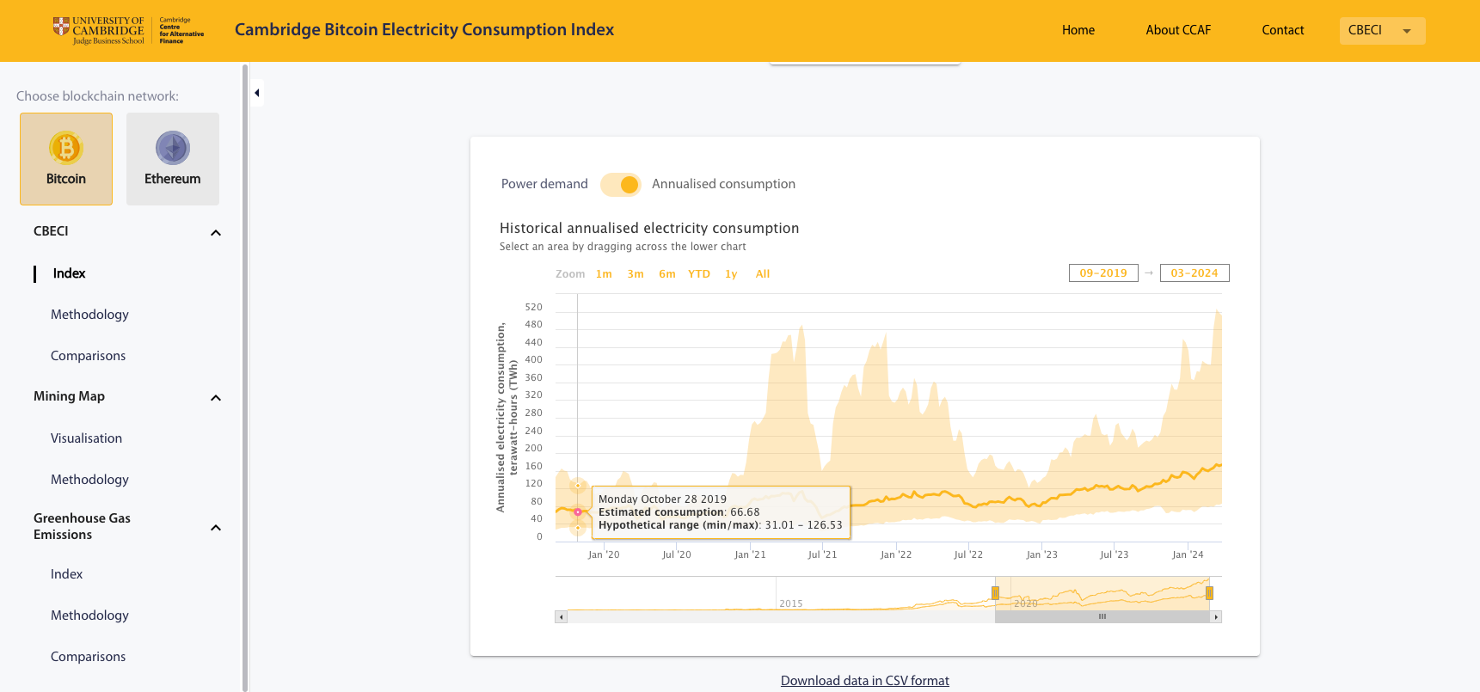Image resolution: width=1480 pixels, height=692 pixels.
Task: Collapse the Greenhouse Gas Emissions section
Action: [216, 527]
